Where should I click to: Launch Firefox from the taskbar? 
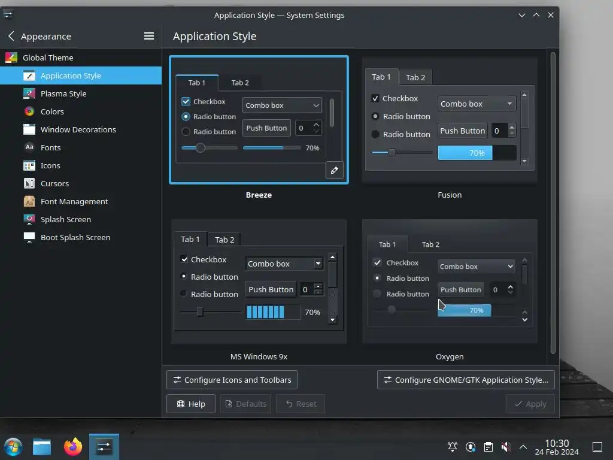tap(73, 447)
